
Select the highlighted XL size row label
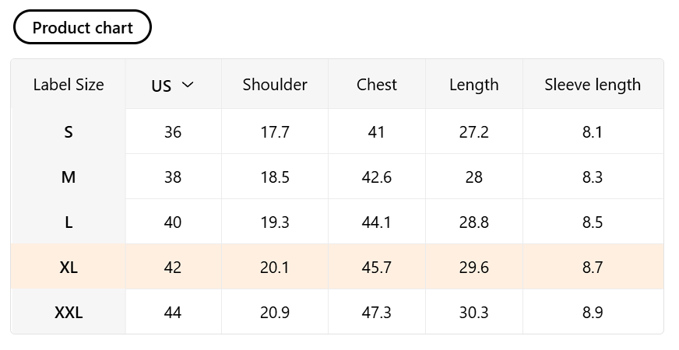tap(69, 268)
